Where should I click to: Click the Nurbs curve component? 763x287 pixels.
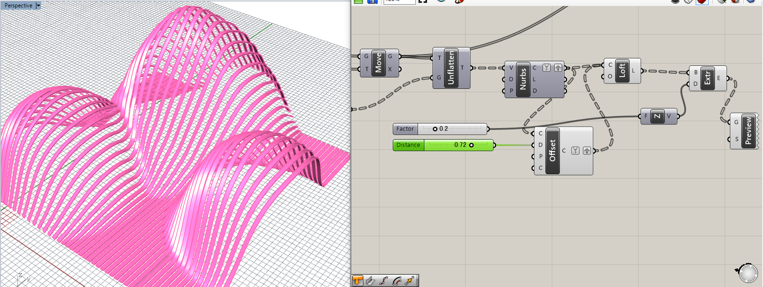click(523, 79)
